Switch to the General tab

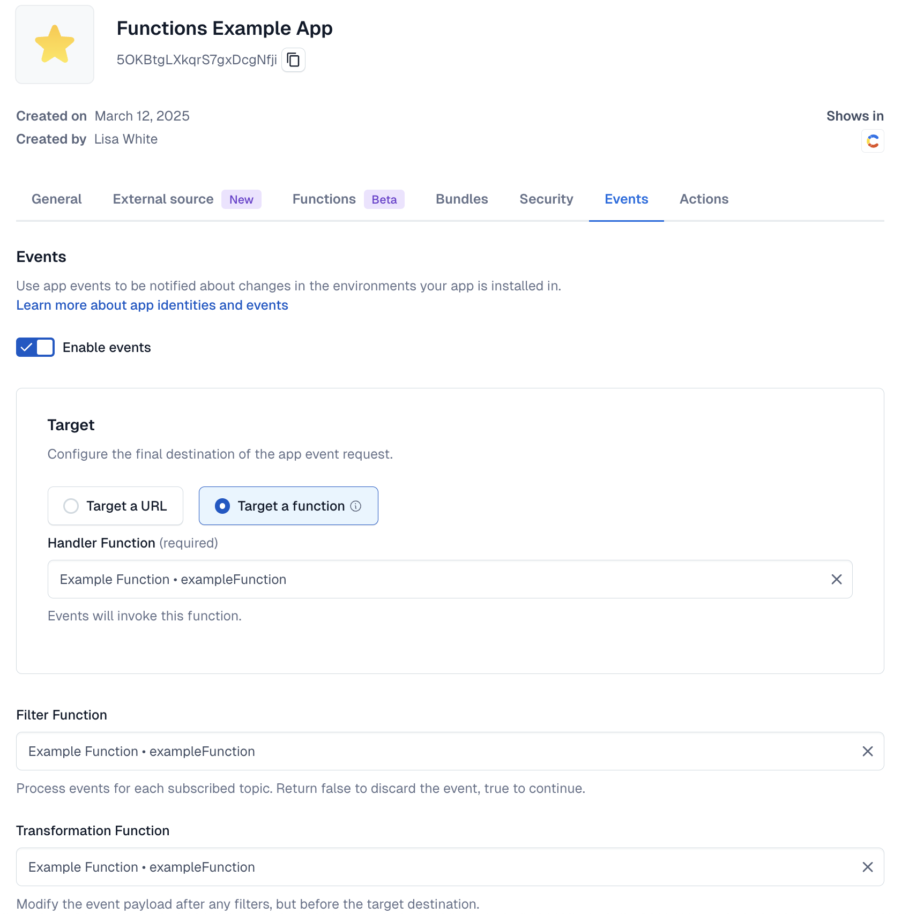point(57,199)
